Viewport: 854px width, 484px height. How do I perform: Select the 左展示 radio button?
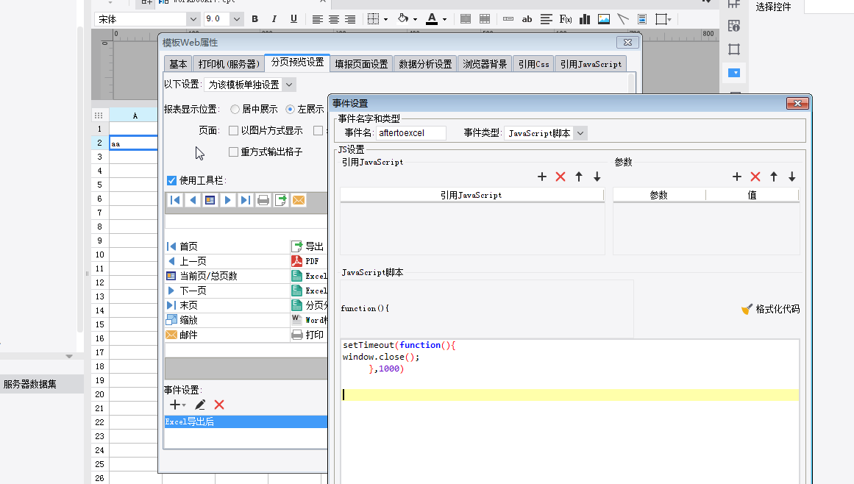(291, 110)
